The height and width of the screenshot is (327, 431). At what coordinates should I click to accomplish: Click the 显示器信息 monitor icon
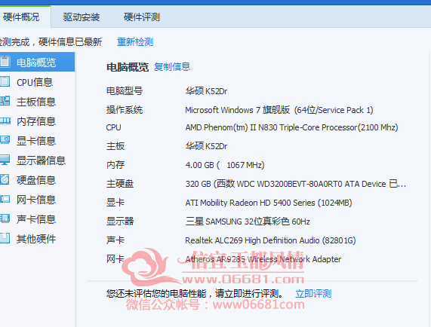point(5,160)
